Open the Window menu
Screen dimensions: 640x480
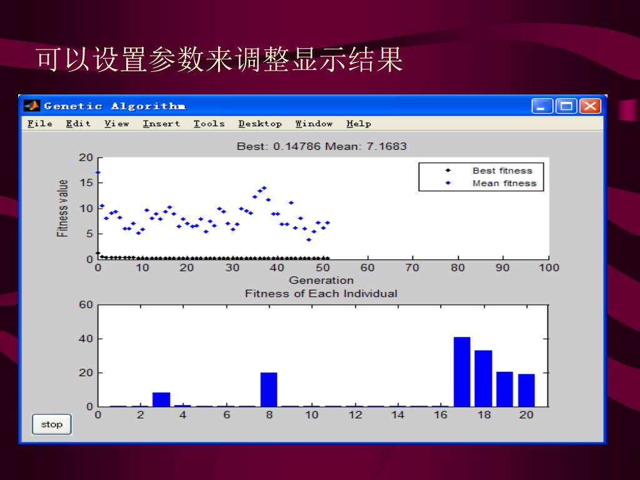(314, 124)
